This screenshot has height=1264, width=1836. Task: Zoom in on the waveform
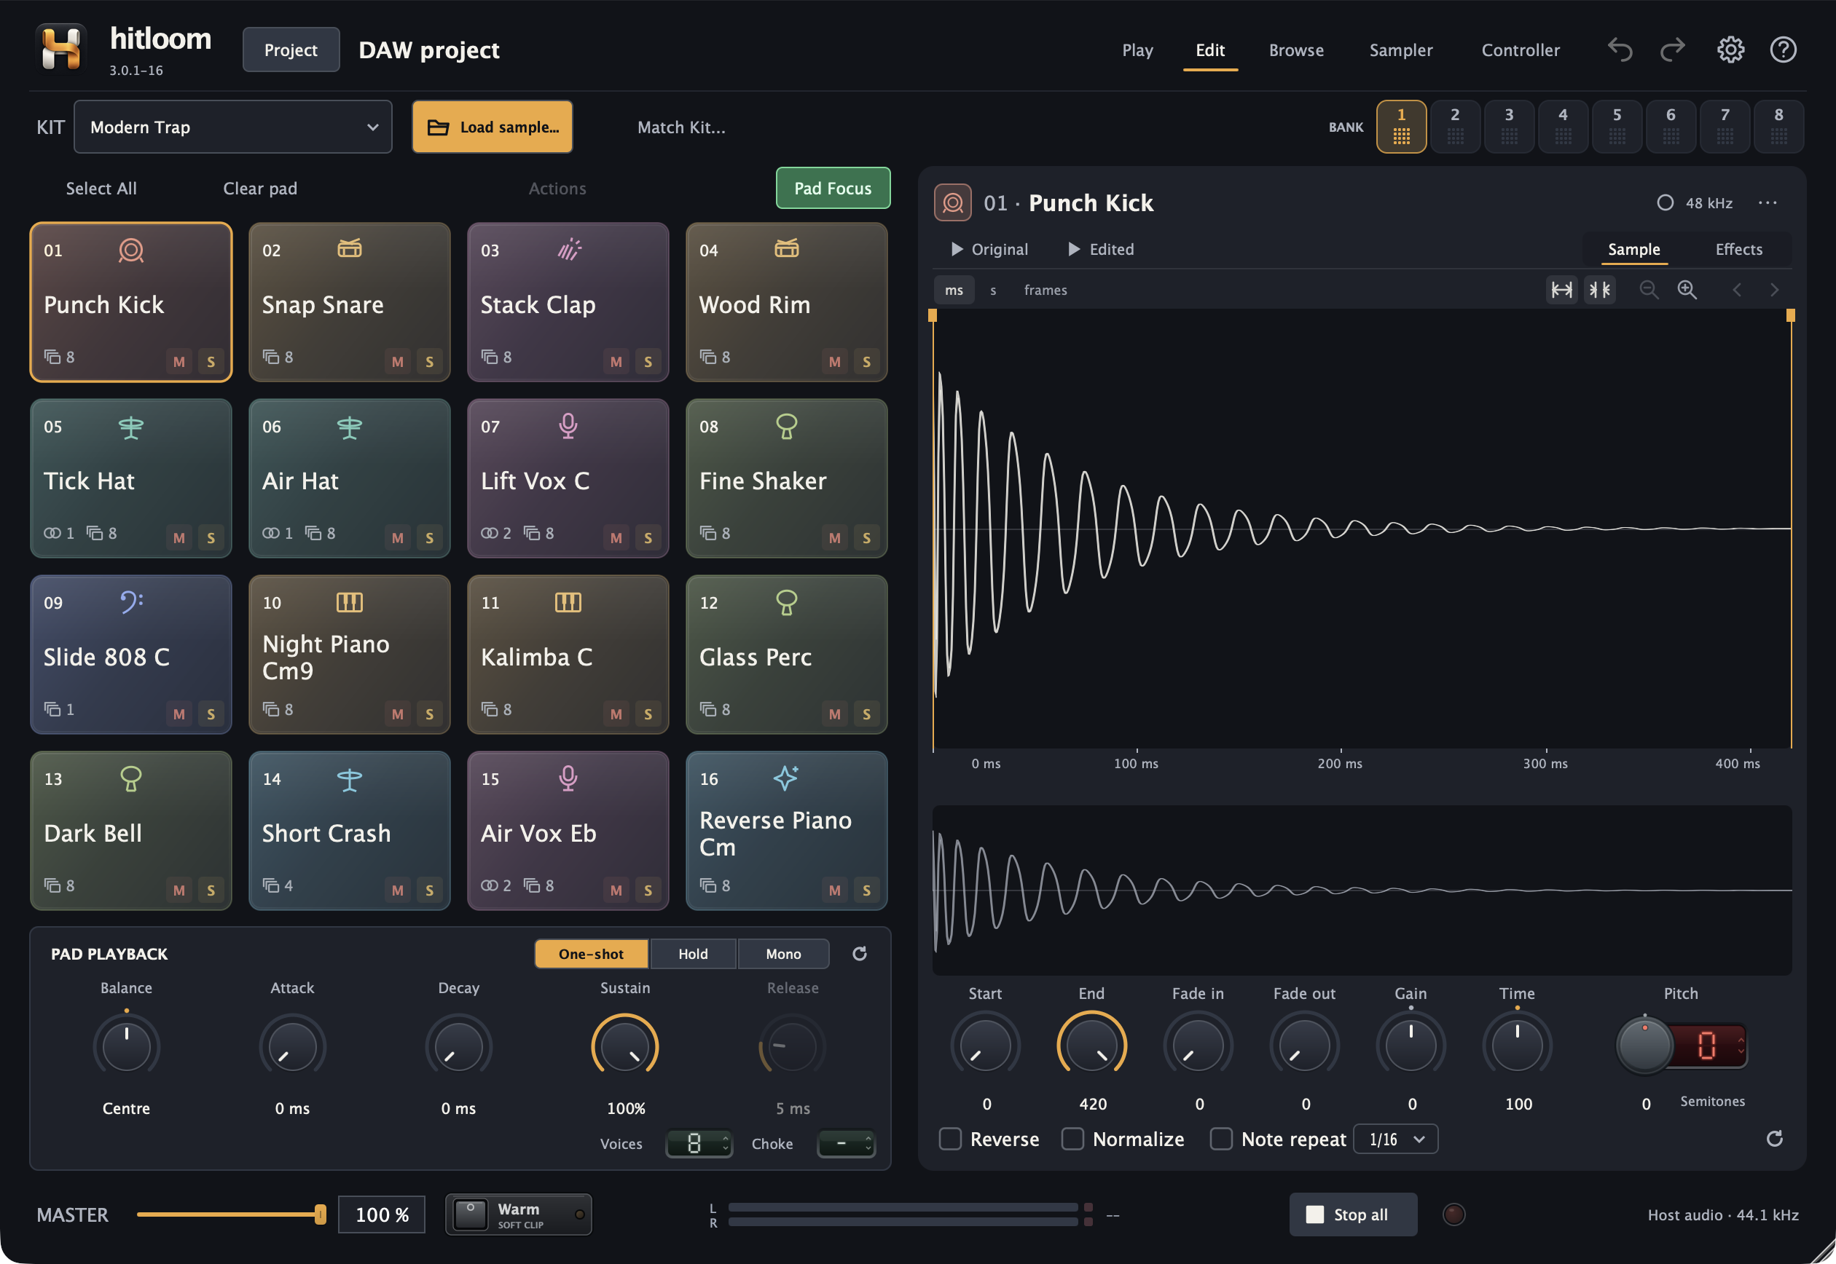point(1687,290)
